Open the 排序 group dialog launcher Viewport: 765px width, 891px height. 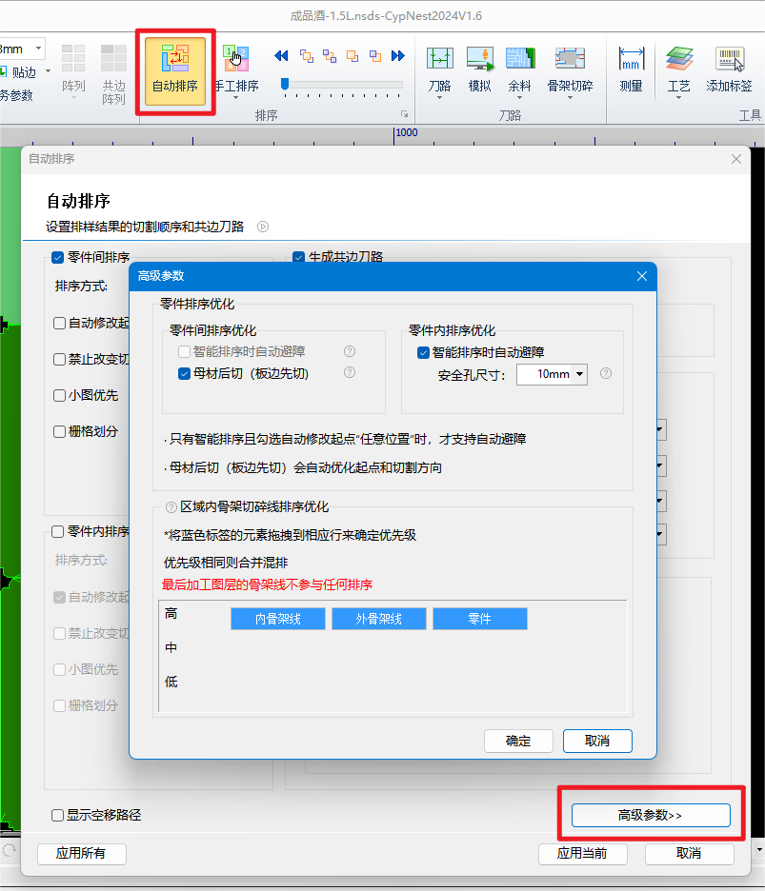click(404, 114)
